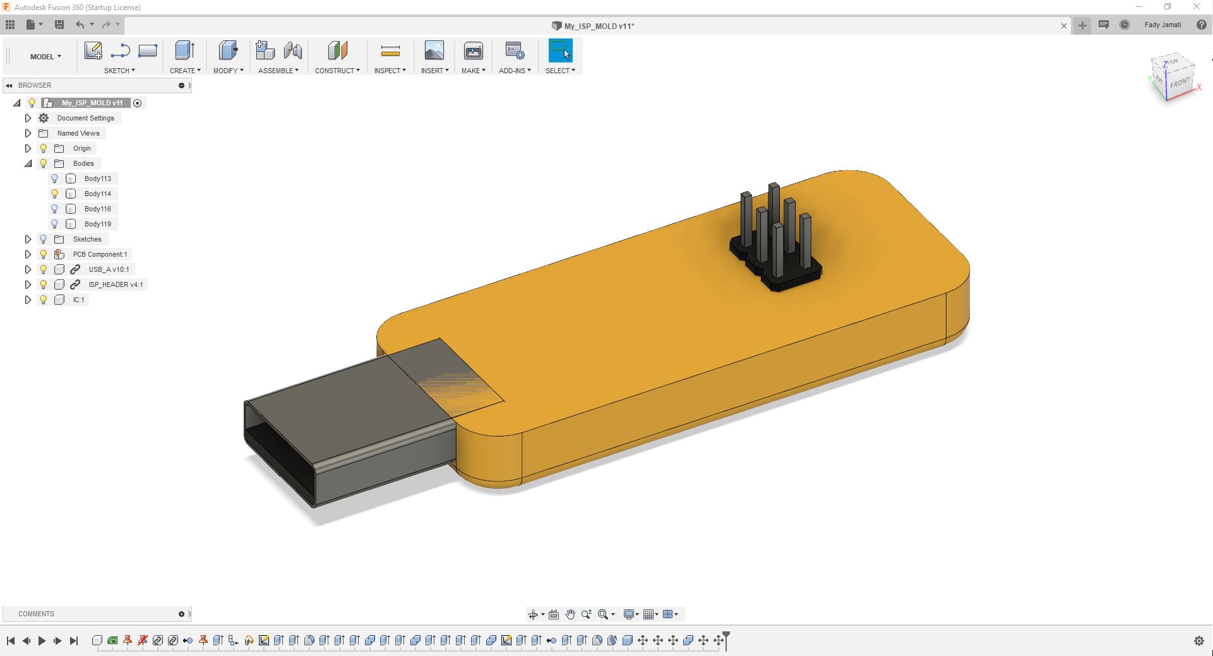Open Grid and Snaps settings
The height and width of the screenshot is (656, 1213).
click(650, 614)
